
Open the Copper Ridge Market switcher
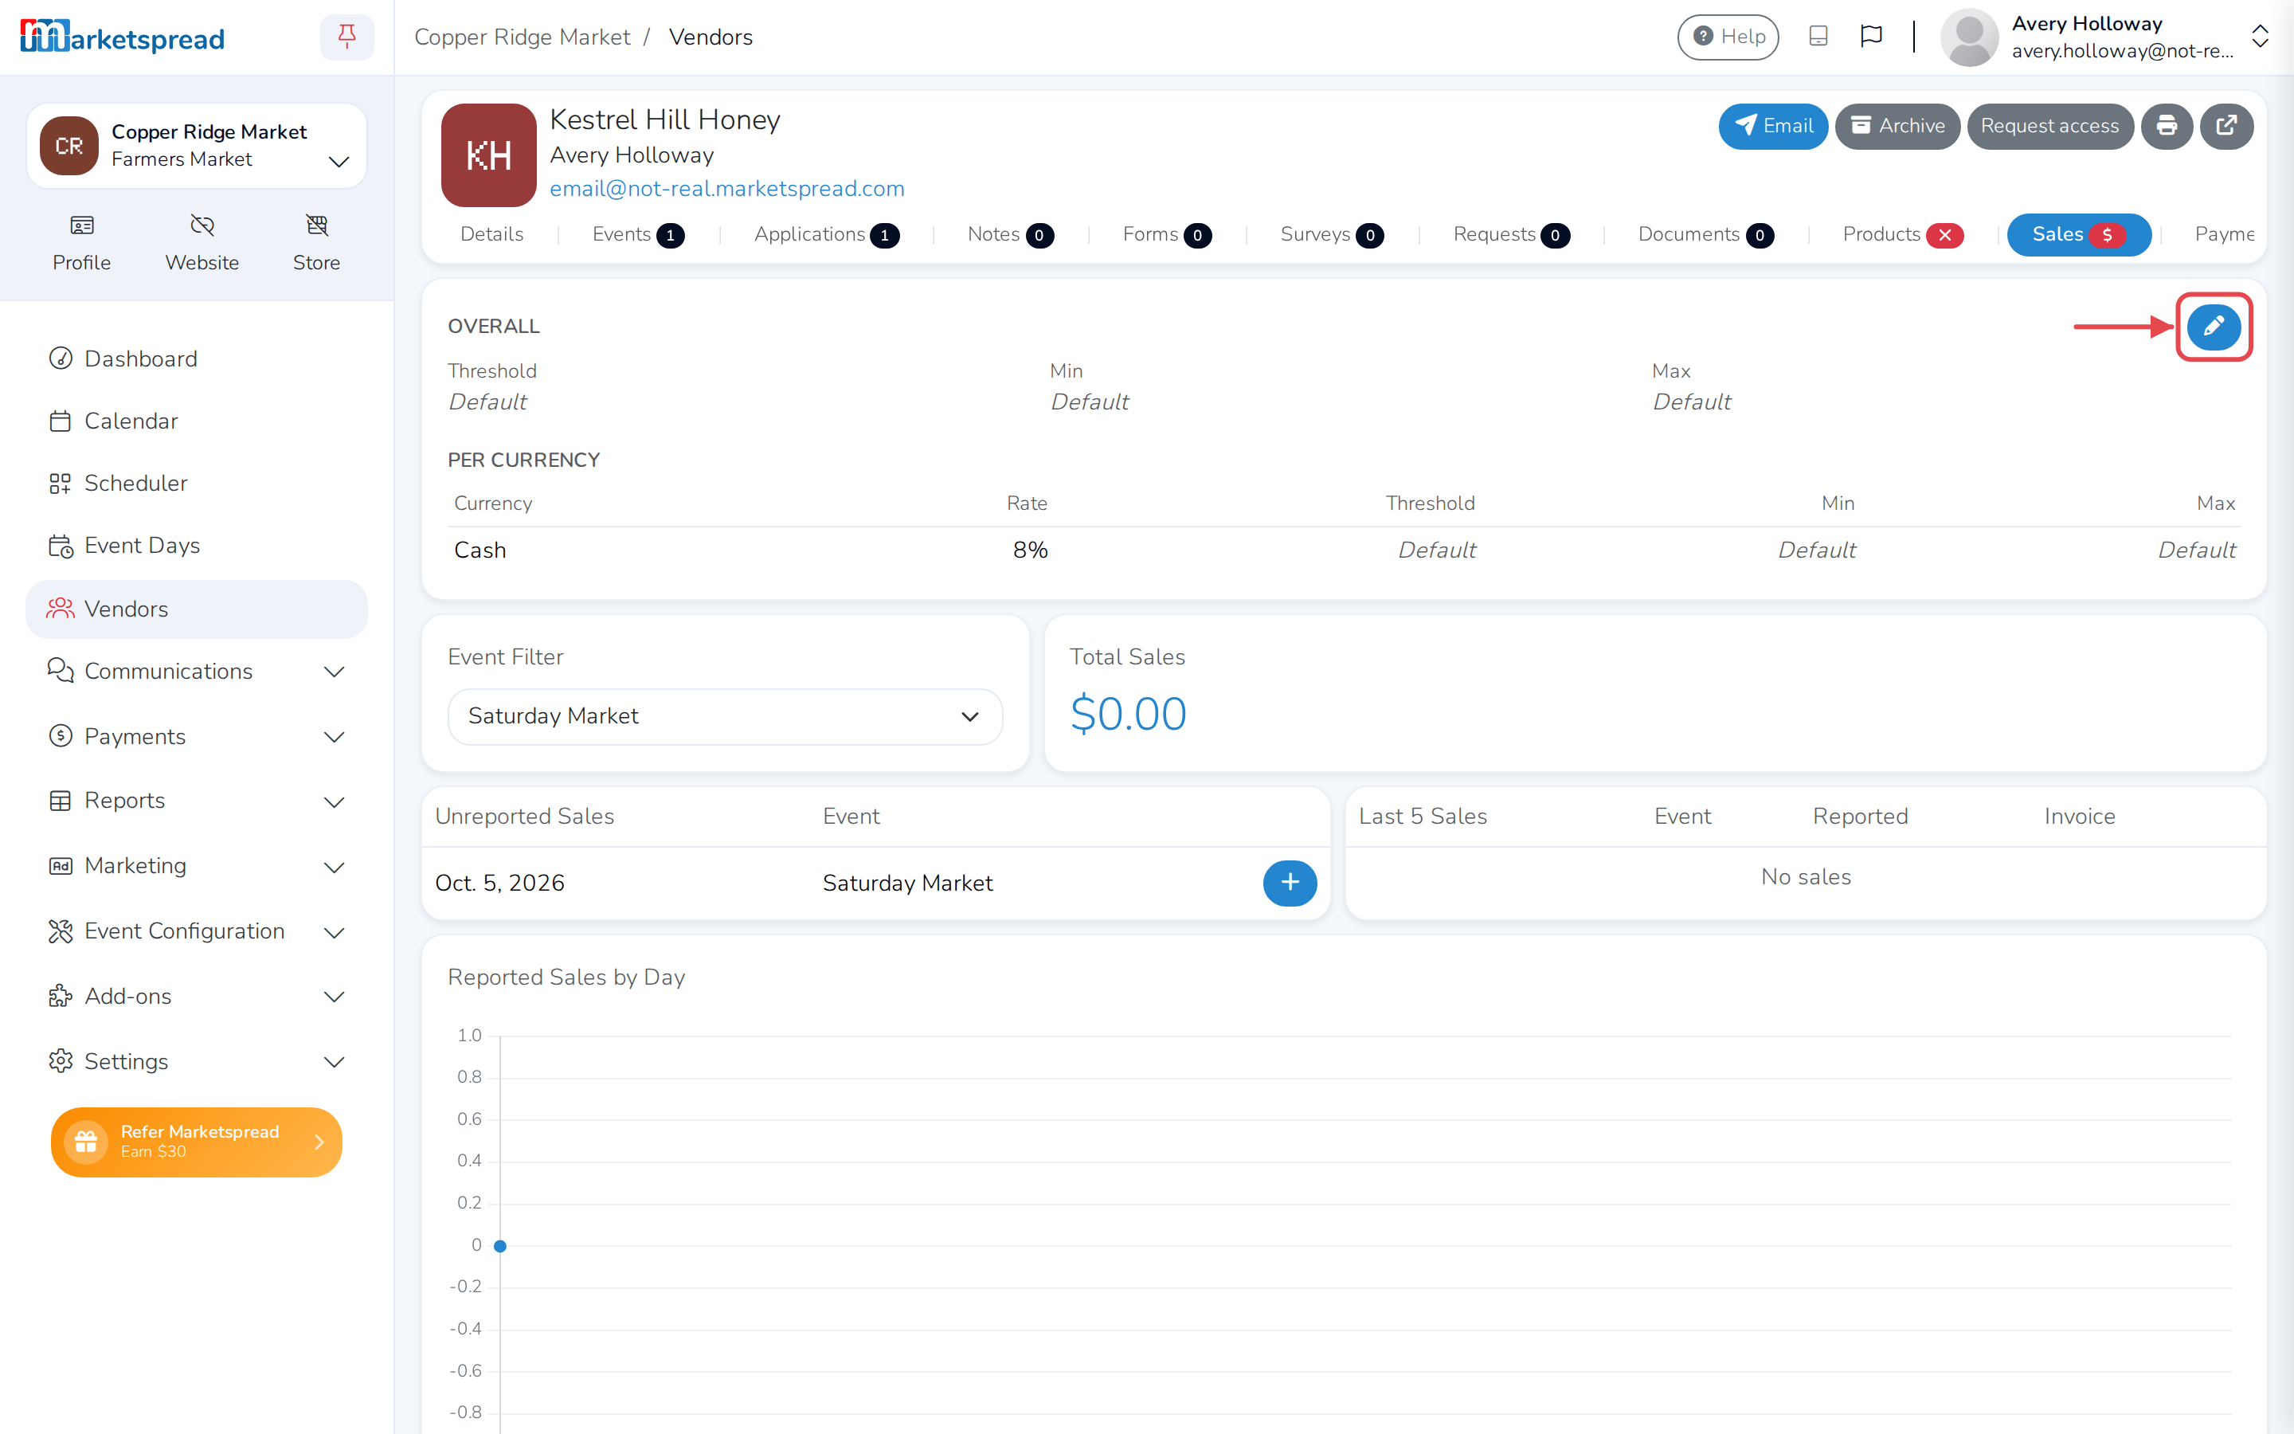pos(196,145)
